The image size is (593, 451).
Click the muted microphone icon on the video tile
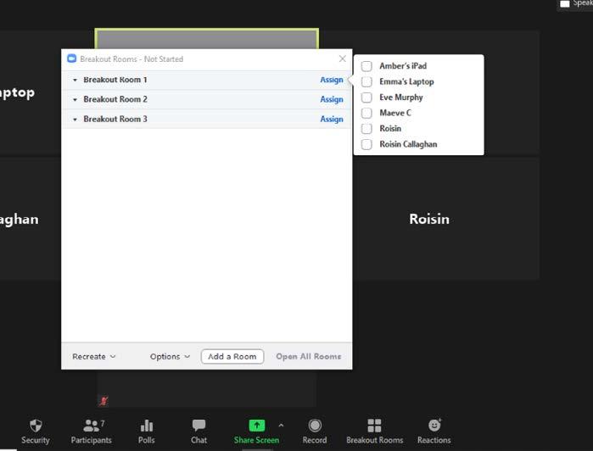103,400
